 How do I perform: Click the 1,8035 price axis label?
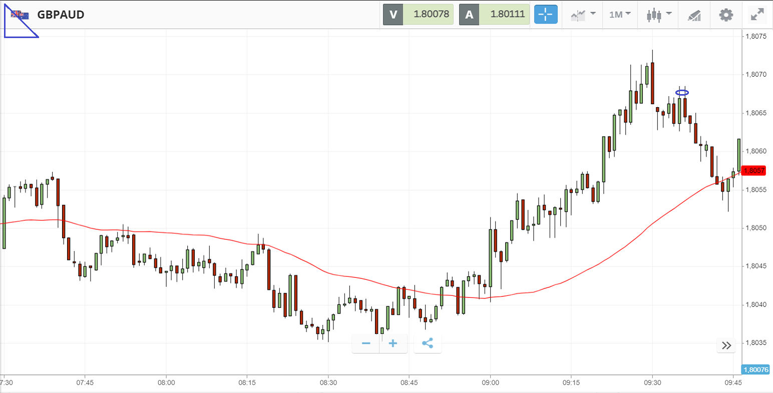coord(755,343)
